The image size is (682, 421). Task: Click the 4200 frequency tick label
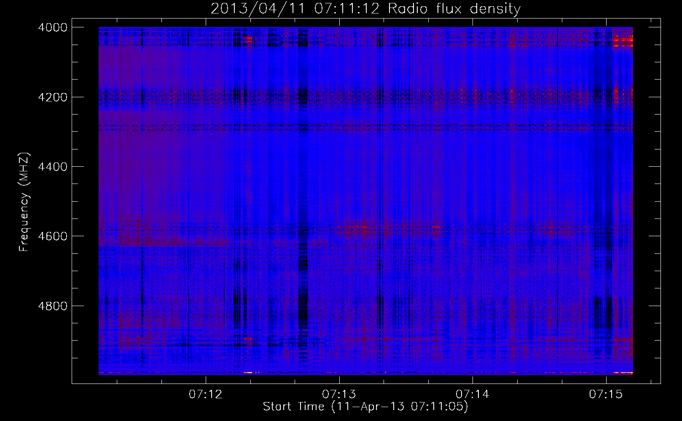[53, 97]
